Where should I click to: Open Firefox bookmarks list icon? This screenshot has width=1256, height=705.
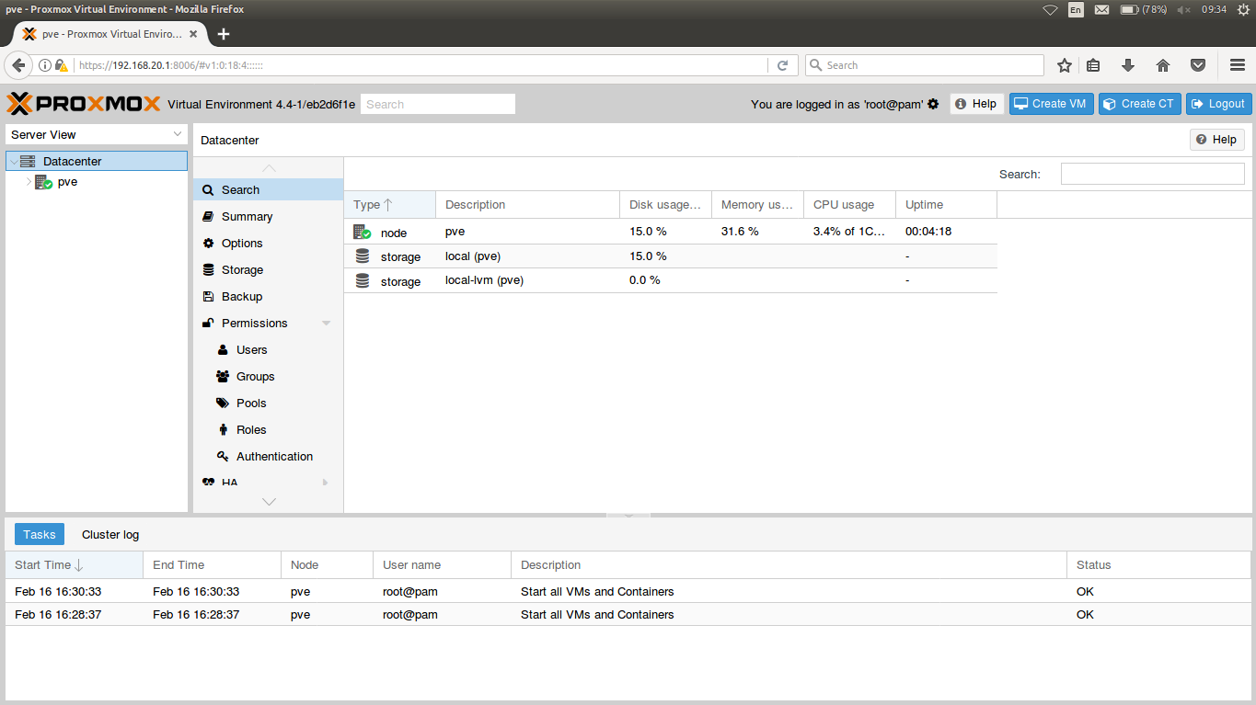[x=1093, y=65]
